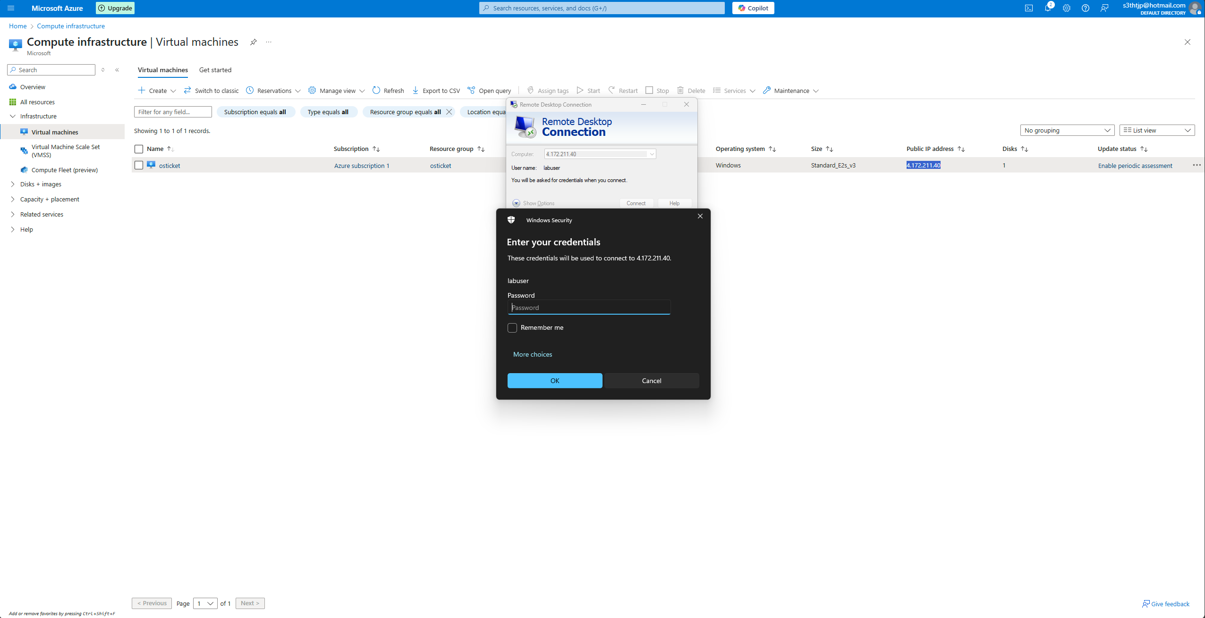Open Cloud Shell from the top bar
Screen dimensions: 1205x618
point(1029,8)
